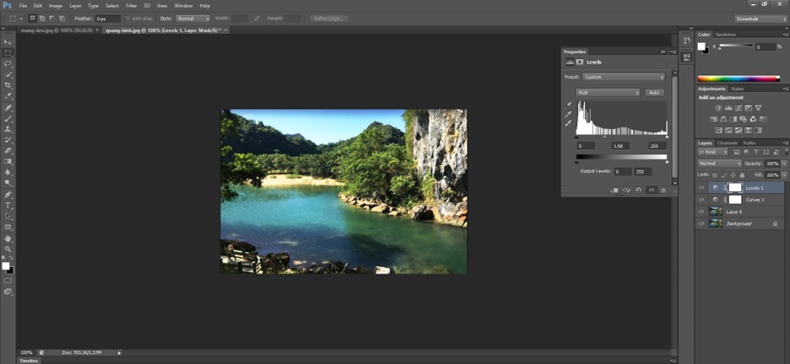Open the Styles tab
The width and height of the screenshot is (790, 364).
(737, 89)
